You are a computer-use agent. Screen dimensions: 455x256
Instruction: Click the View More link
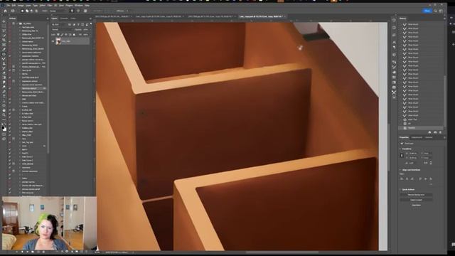416,206
